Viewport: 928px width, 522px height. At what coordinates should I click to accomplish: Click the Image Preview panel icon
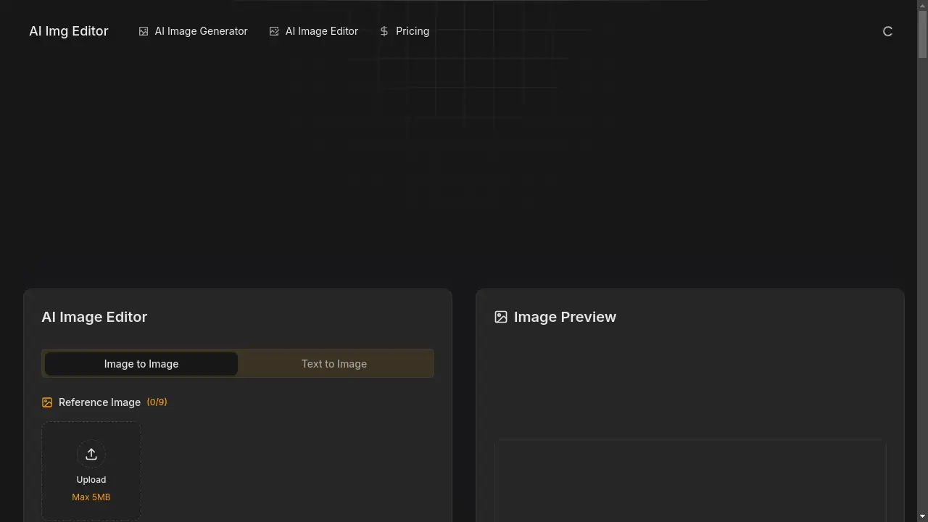(x=501, y=317)
